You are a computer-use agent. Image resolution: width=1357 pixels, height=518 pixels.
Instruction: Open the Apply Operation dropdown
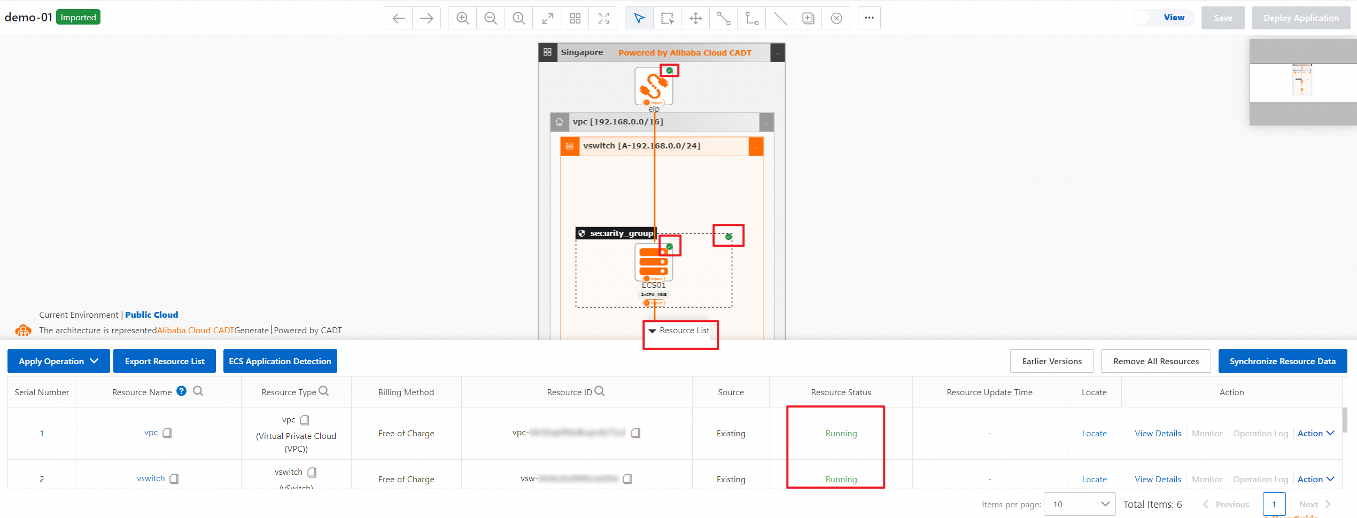pos(59,361)
